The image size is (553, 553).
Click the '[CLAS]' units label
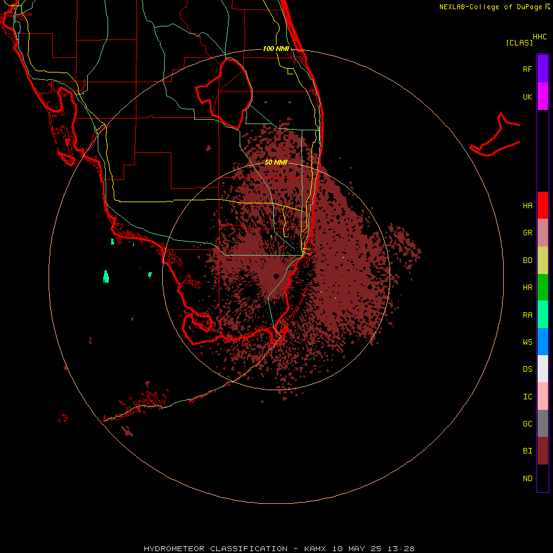[519, 42]
